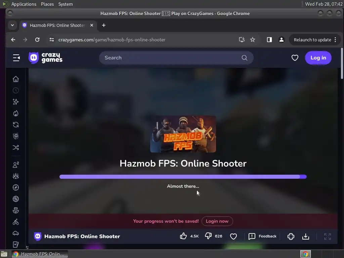The height and width of the screenshot is (258, 344).
Task: Open 2 Player category icon
Action: click(16, 165)
